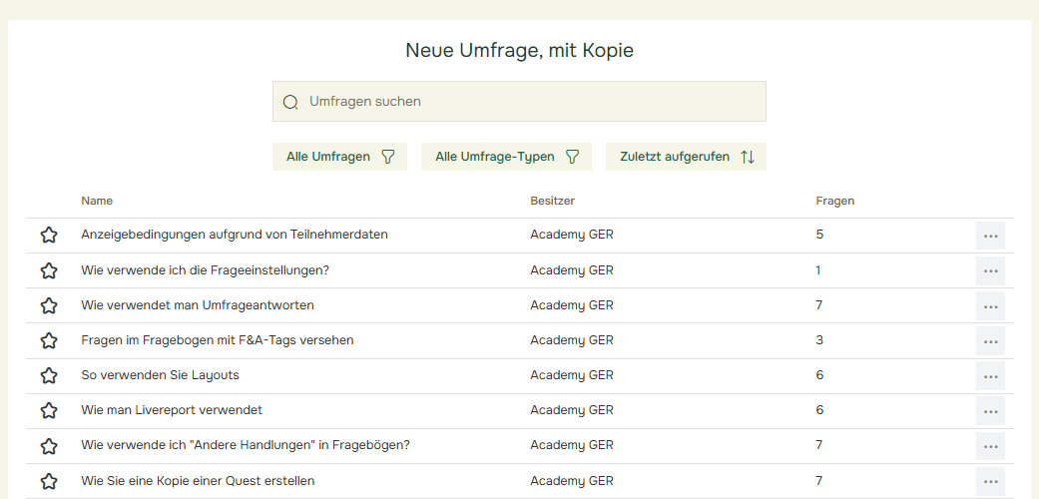1039x499 pixels.
Task: Open three-dot menu for 'So verwenden Sie Layouts'
Action: coord(990,376)
